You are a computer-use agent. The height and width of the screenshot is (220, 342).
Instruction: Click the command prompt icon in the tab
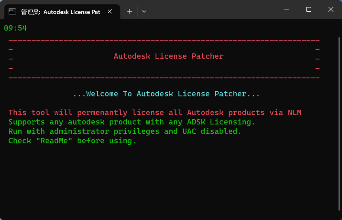pyautogui.click(x=12, y=12)
